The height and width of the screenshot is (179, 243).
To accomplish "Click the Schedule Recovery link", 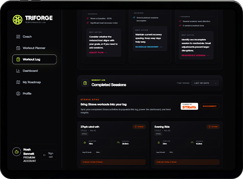I will (x=149, y=47).
